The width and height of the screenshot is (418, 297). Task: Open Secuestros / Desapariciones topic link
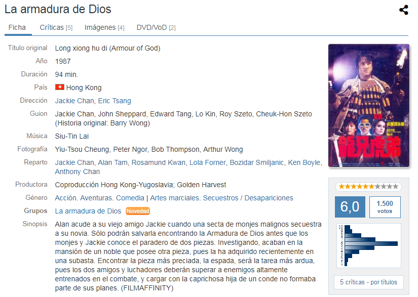[x=248, y=198]
